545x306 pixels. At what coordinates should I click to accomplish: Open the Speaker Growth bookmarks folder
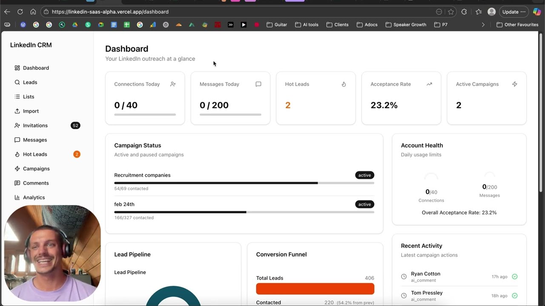coord(406,25)
